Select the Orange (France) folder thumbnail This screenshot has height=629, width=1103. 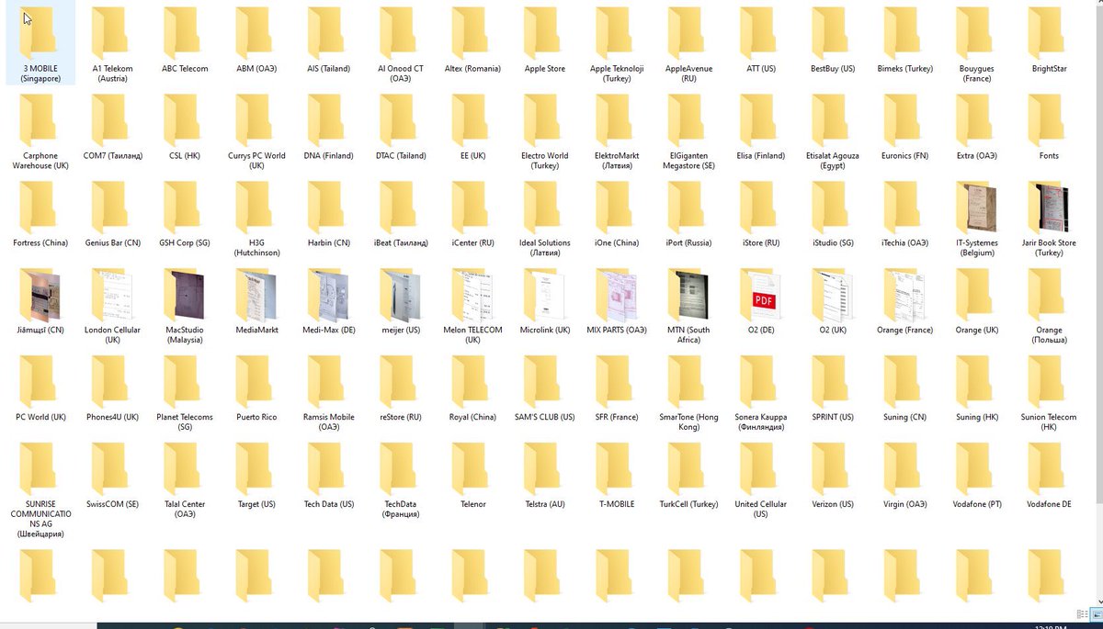904,295
